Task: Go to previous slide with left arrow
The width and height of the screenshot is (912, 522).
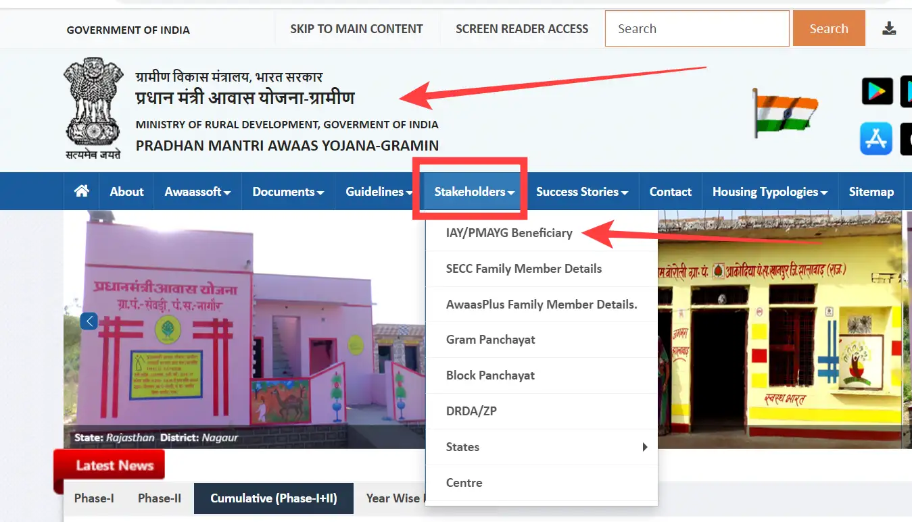Action: [89, 321]
